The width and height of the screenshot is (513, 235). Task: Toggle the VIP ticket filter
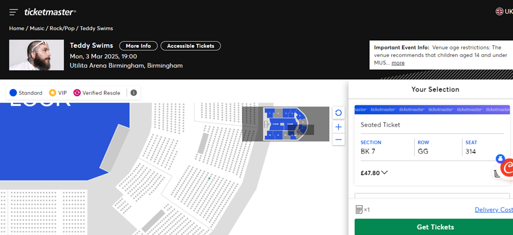[58, 93]
